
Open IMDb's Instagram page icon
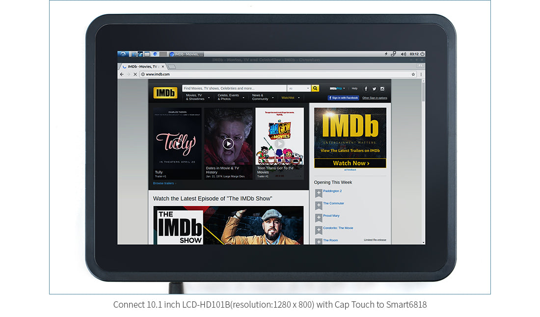click(382, 89)
